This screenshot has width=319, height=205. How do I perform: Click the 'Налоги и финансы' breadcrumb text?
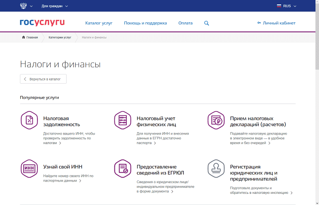click(94, 37)
